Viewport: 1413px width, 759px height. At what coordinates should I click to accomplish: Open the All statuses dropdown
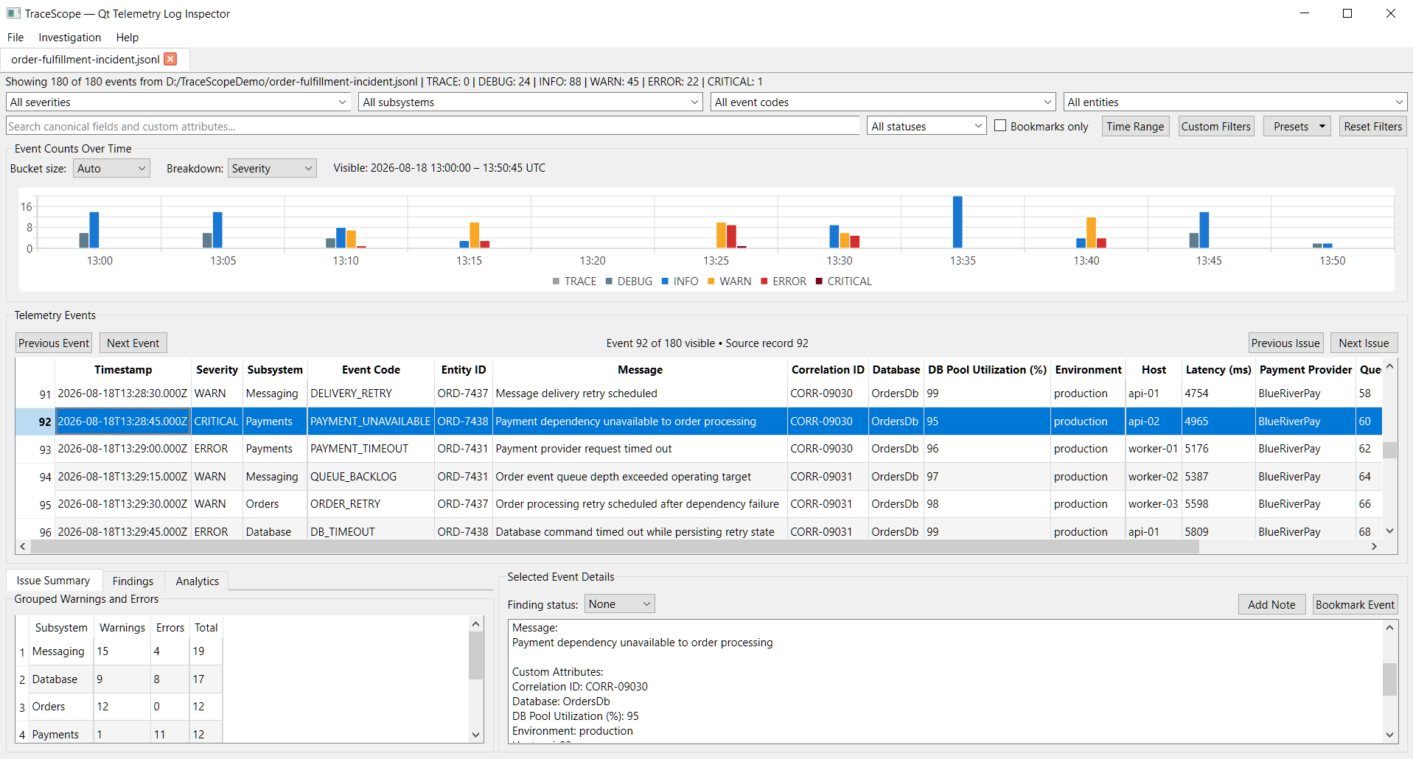[927, 126]
